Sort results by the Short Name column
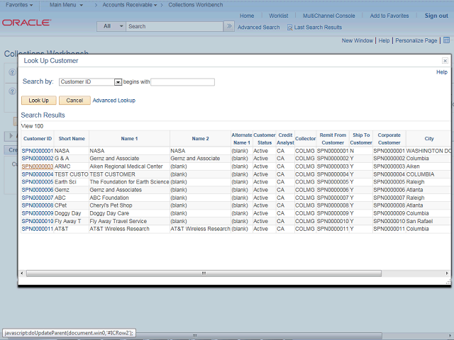The width and height of the screenshot is (454, 340). (72, 138)
